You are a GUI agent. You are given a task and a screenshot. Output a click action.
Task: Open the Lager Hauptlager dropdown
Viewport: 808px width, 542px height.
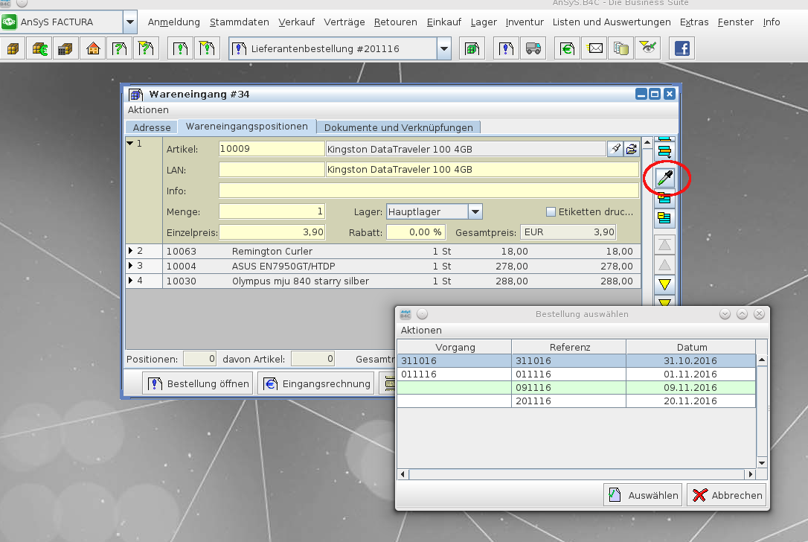(475, 212)
